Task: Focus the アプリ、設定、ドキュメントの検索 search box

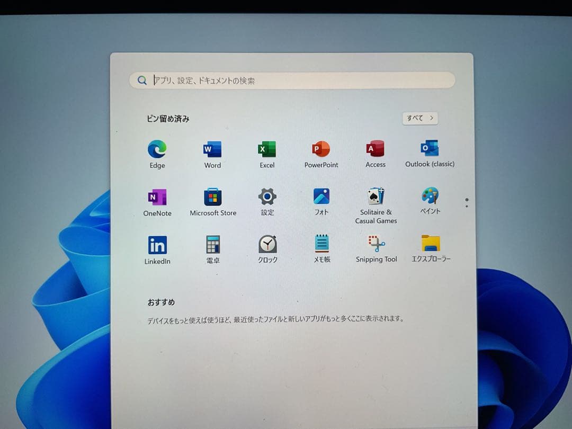Action: coord(292,81)
